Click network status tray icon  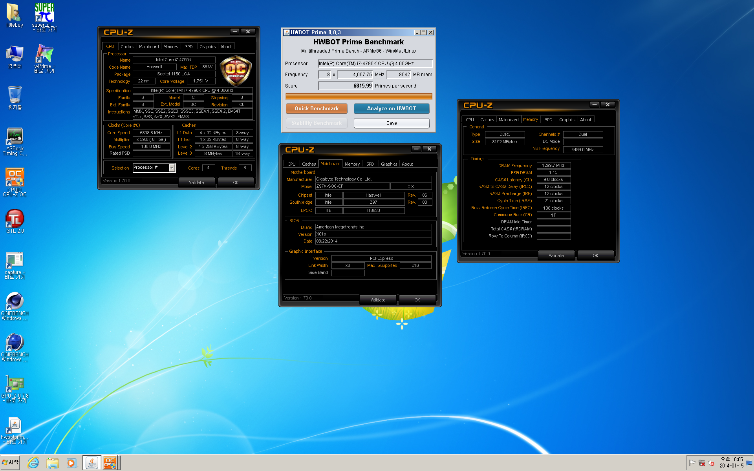tap(702, 463)
